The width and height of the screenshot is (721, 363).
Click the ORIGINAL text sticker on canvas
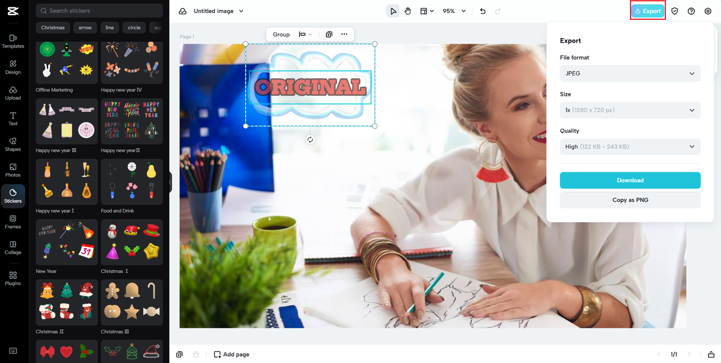[310, 87]
